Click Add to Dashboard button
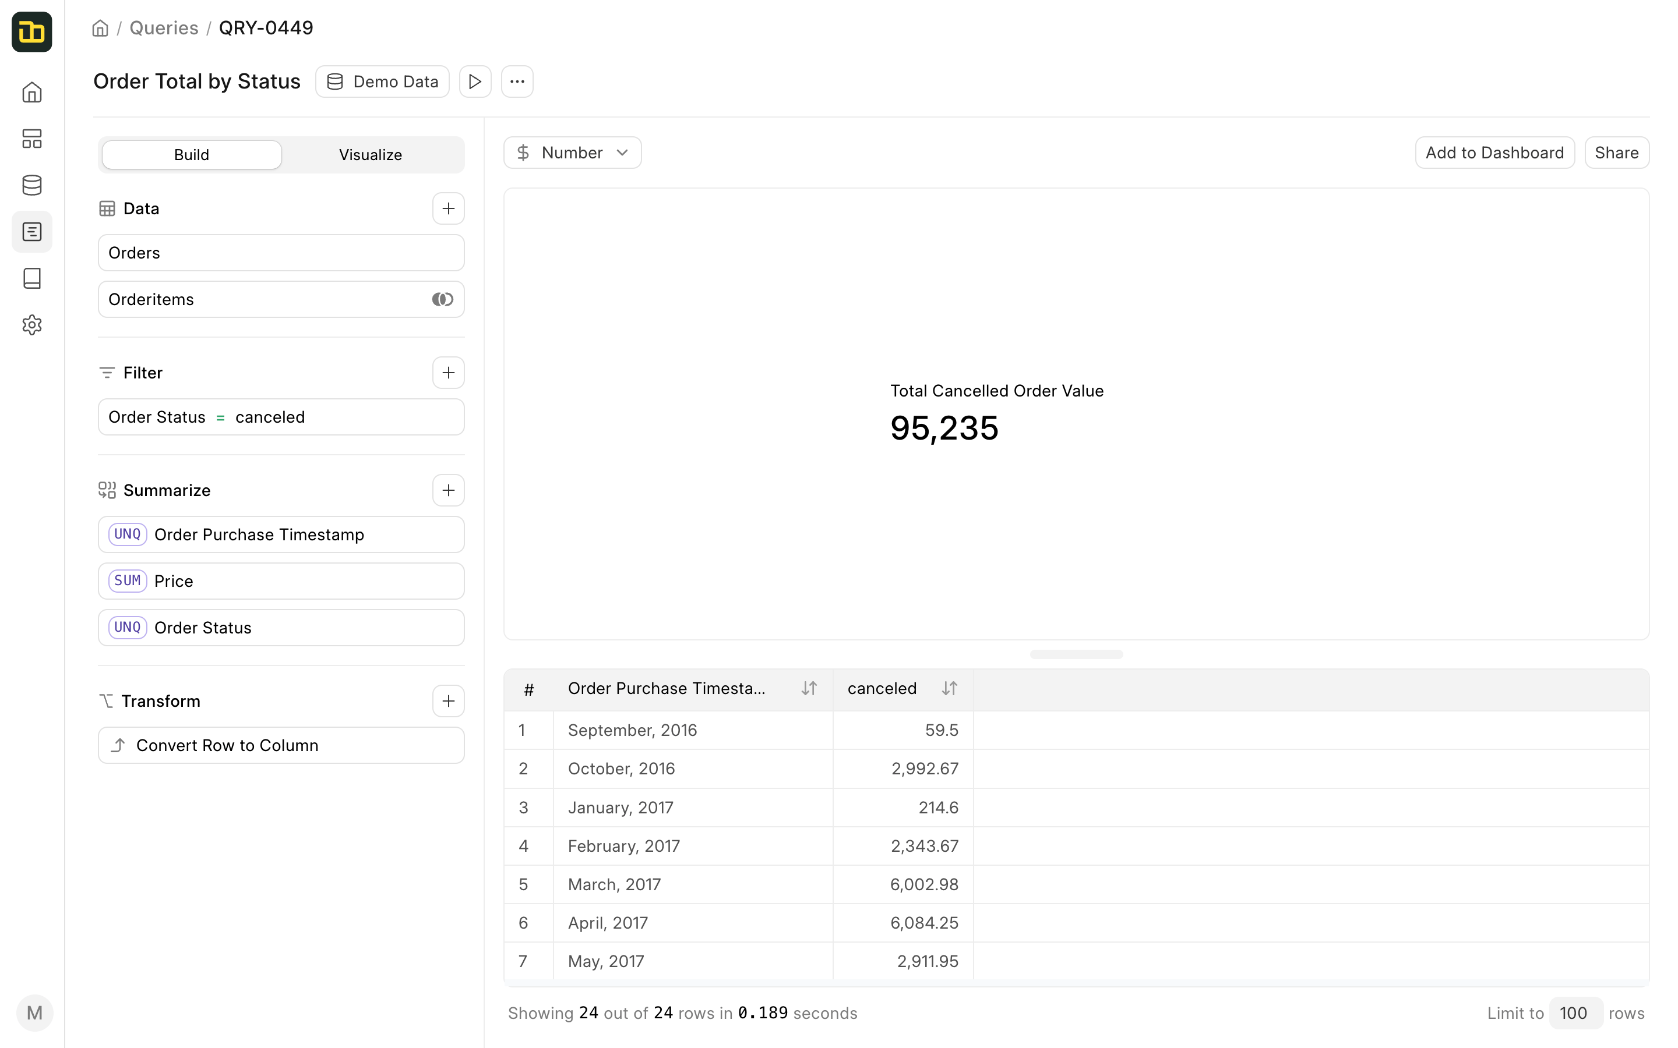Viewport: 1678px width, 1048px height. [1494, 153]
